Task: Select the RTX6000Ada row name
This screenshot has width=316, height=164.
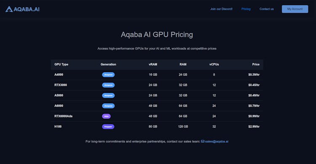Action: tap(63, 116)
